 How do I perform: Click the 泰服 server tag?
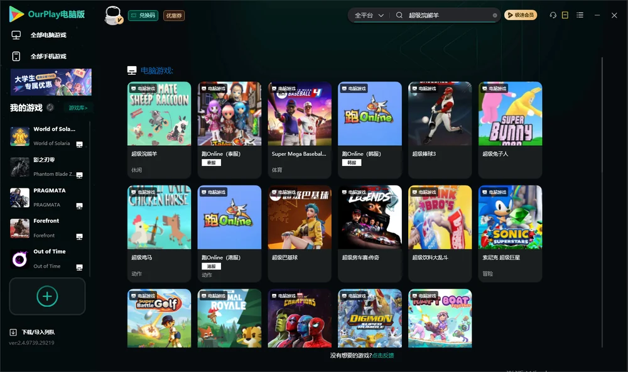pyautogui.click(x=211, y=162)
